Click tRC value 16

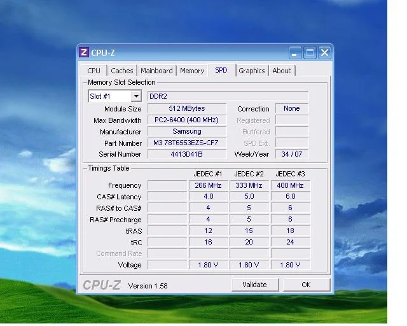(x=208, y=242)
